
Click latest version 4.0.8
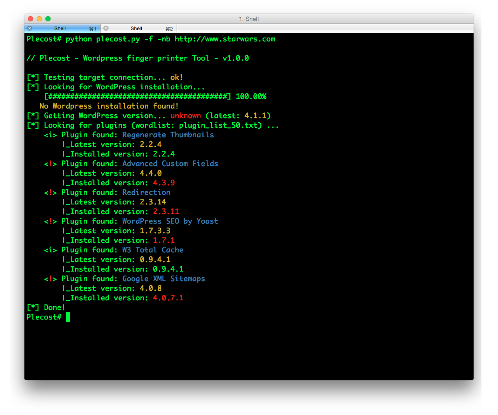(150, 288)
